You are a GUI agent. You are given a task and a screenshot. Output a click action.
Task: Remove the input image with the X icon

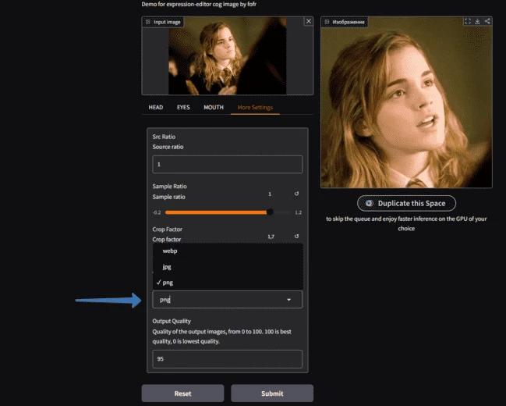click(x=309, y=21)
